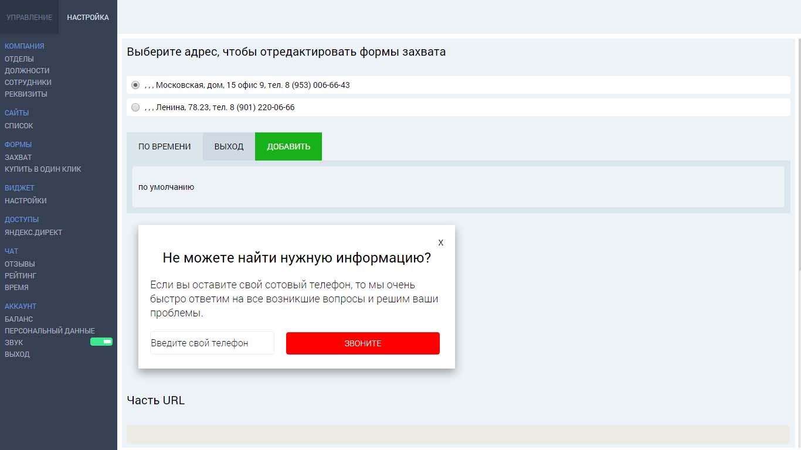Toggle the Звук sound switch

[x=101, y=342]
